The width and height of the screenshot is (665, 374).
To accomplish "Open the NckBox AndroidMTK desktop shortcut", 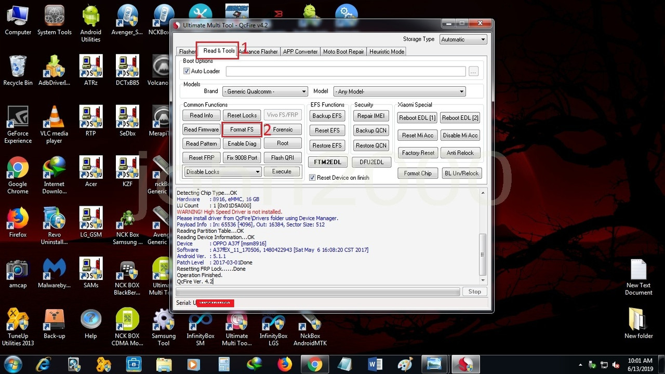I will pyautogui.click(x=310, y=327).
